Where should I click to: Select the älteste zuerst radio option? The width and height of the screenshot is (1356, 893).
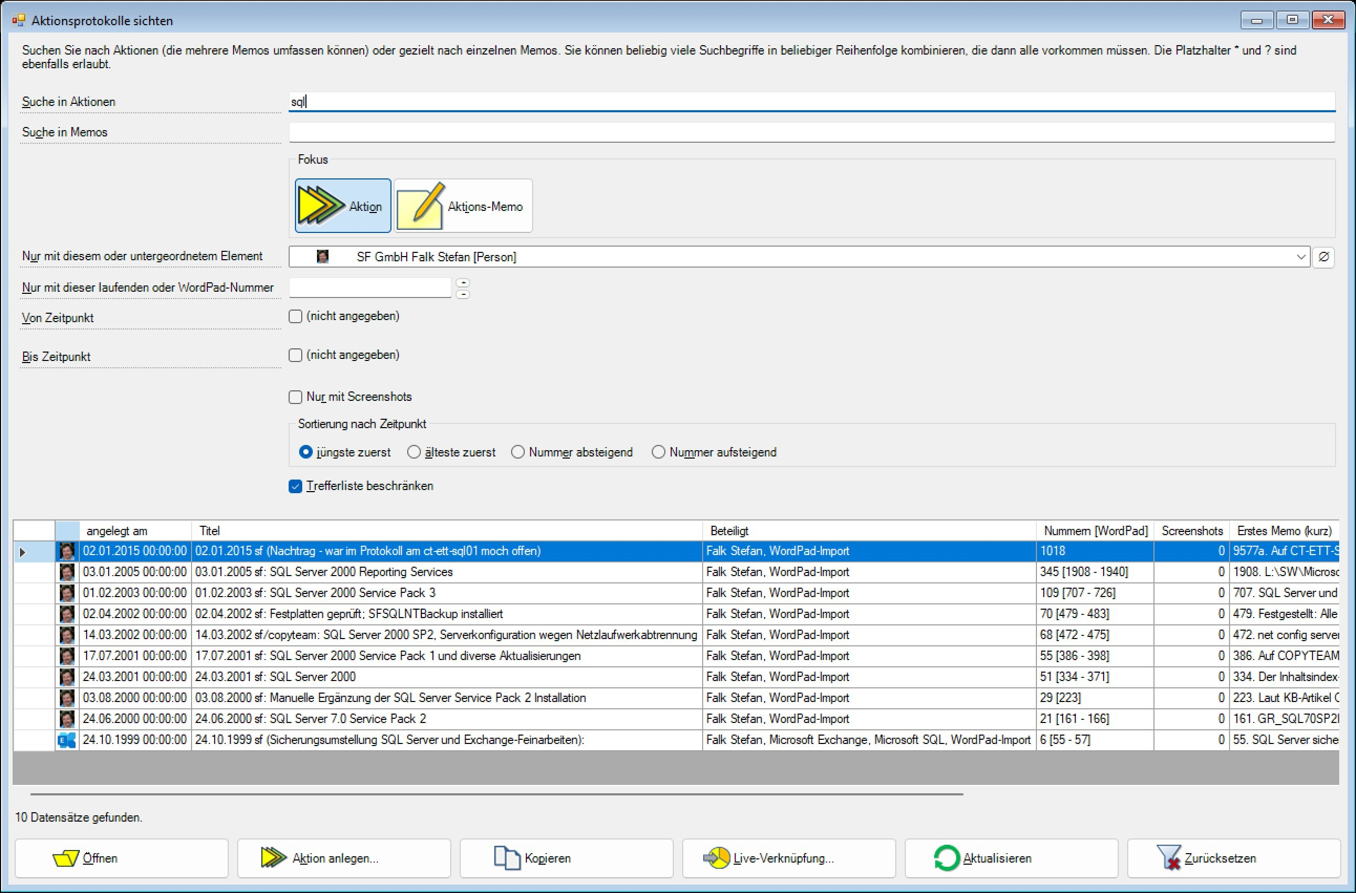pos(414,452)
